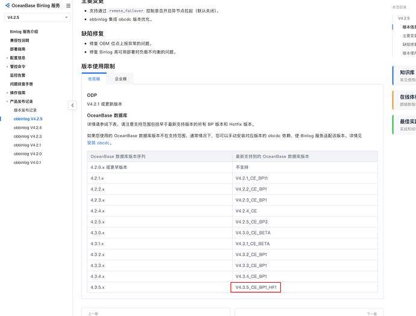Open 版本发布记录 sidebar entry
Image resolution: width=416 pixels, height=316 pixels.
pyautogui.click(x=25, y=110)
